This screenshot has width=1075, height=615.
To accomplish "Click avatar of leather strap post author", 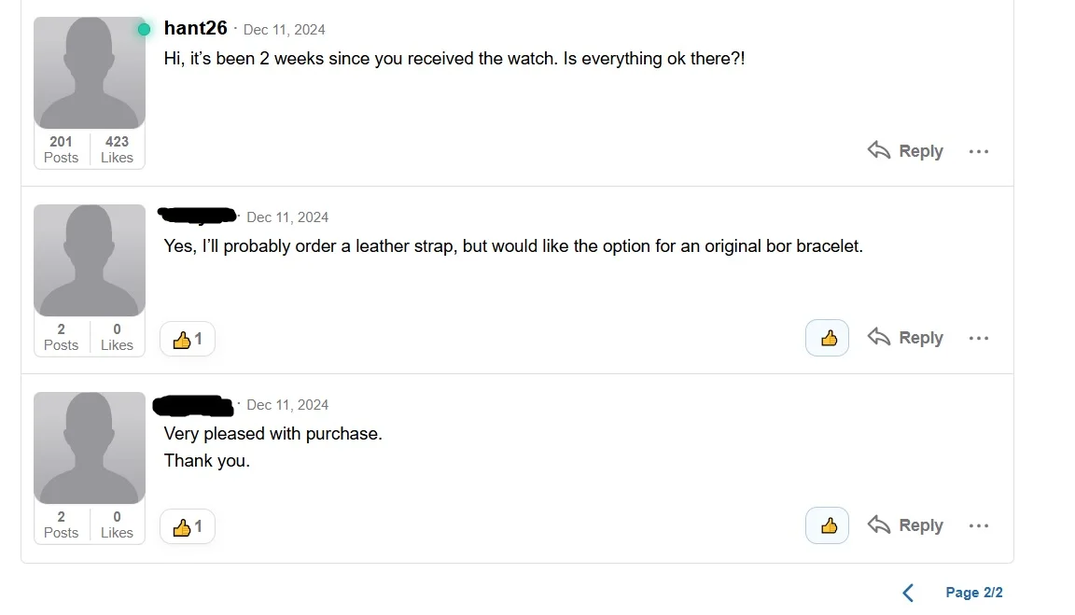I will pos(90,260).
